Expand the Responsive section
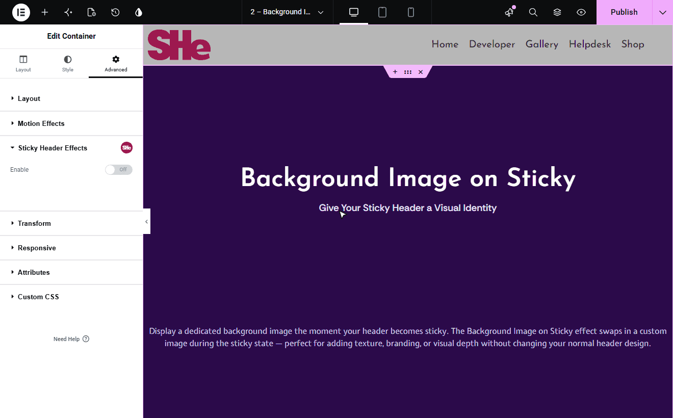Viewport: 673px width, 418px height. pos(71,248)
